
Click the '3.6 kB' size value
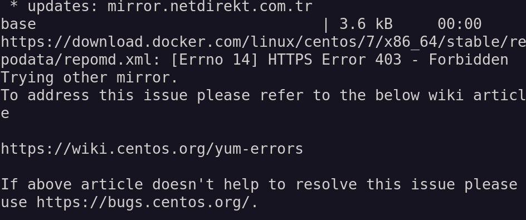[x=366, y=24]
